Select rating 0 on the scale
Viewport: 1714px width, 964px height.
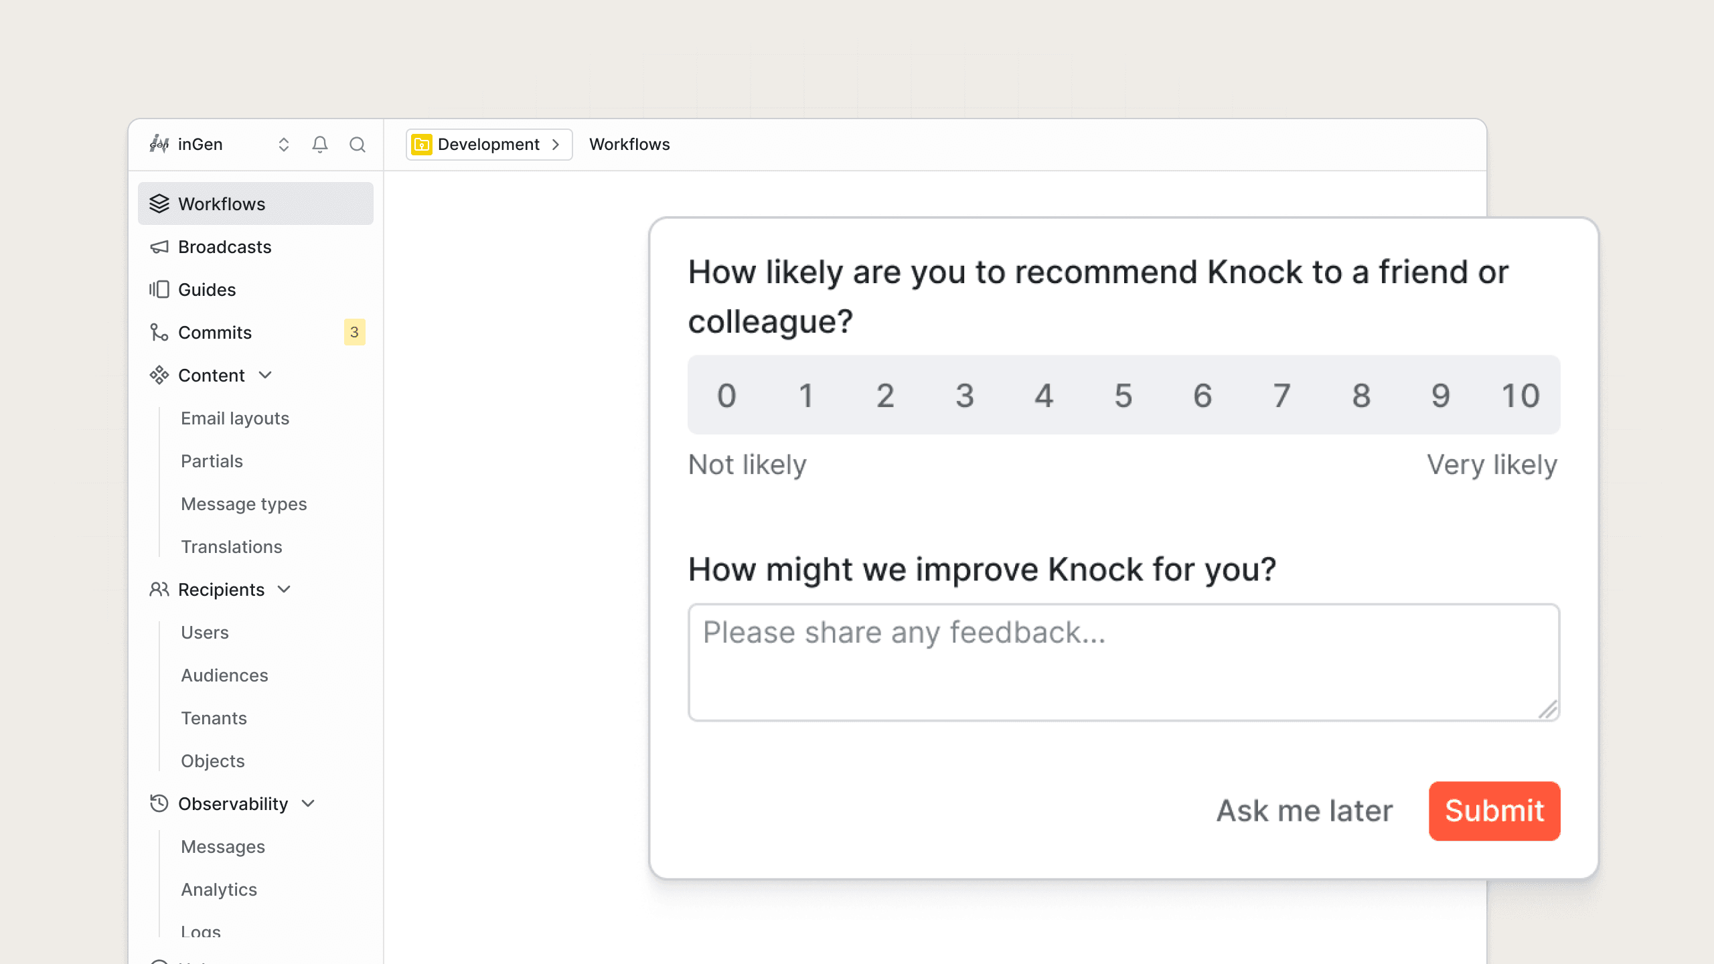click(x=727, y=396)
